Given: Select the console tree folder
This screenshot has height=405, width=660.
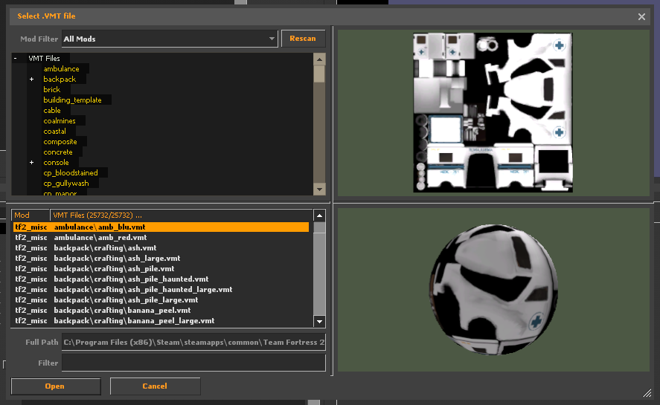Looking at the screenshot, I should click(x=56, y=162).
